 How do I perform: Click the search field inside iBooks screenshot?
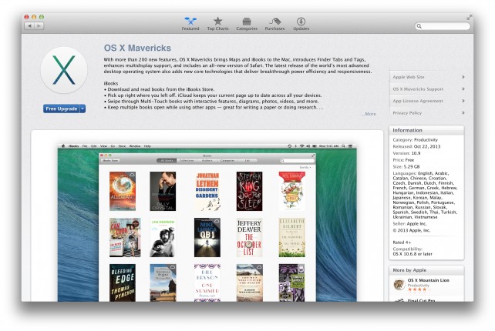point(297,160)
